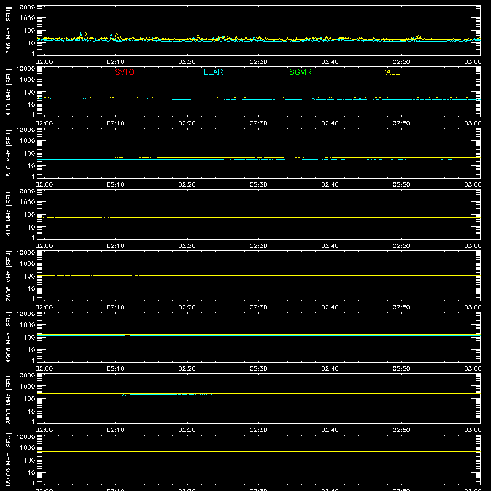The width and height of the screenshot is (491, 491).
Task: Click the 1000 y-axis value of 15400 MHz panel
Action: (x=28, y=447)
